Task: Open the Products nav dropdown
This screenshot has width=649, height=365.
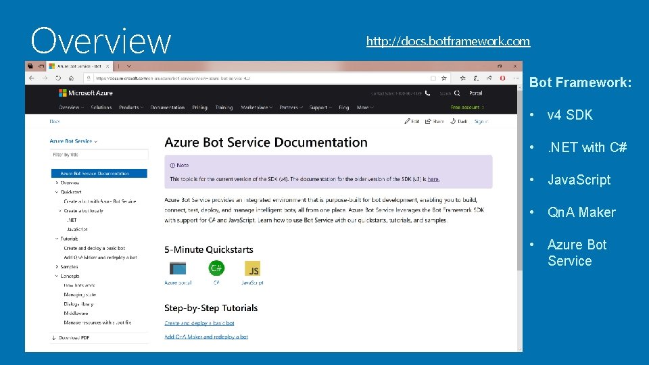Action: click(x=131, y=107)
